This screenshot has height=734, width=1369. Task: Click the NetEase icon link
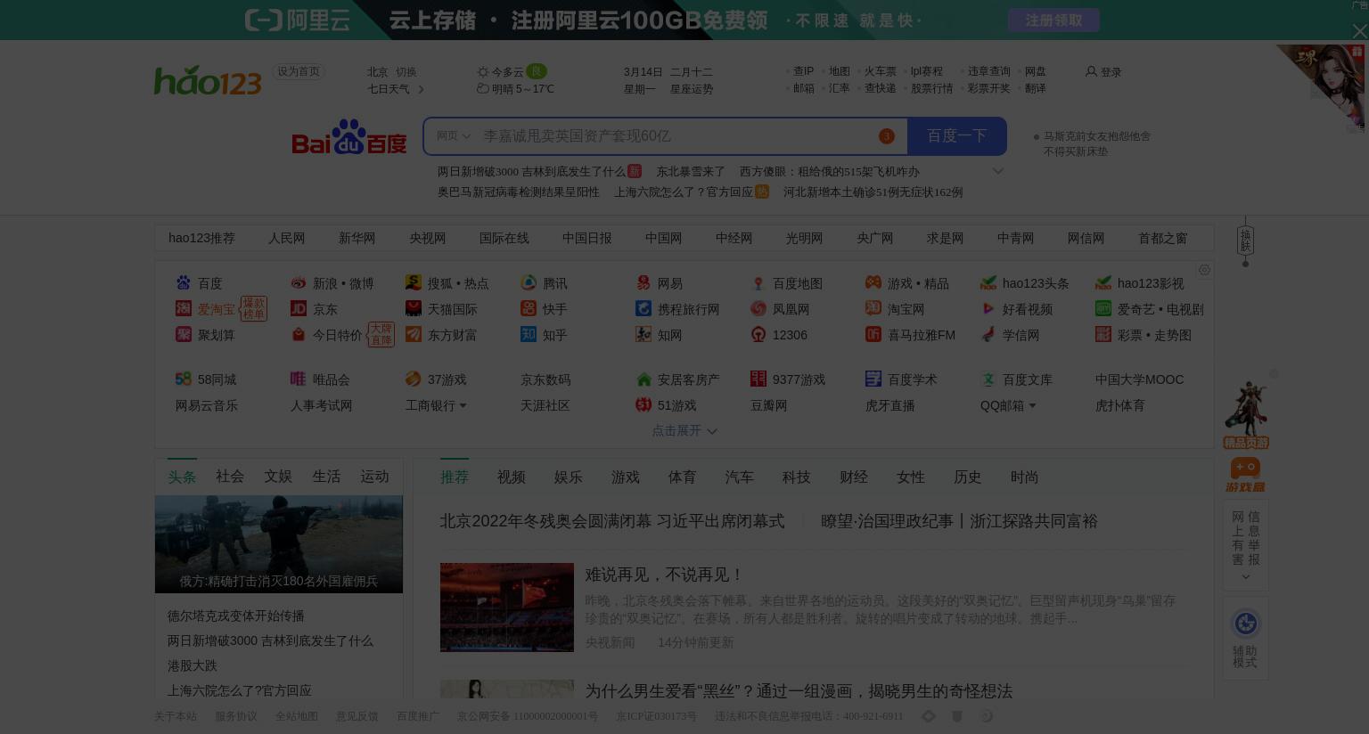click(644, 282)
